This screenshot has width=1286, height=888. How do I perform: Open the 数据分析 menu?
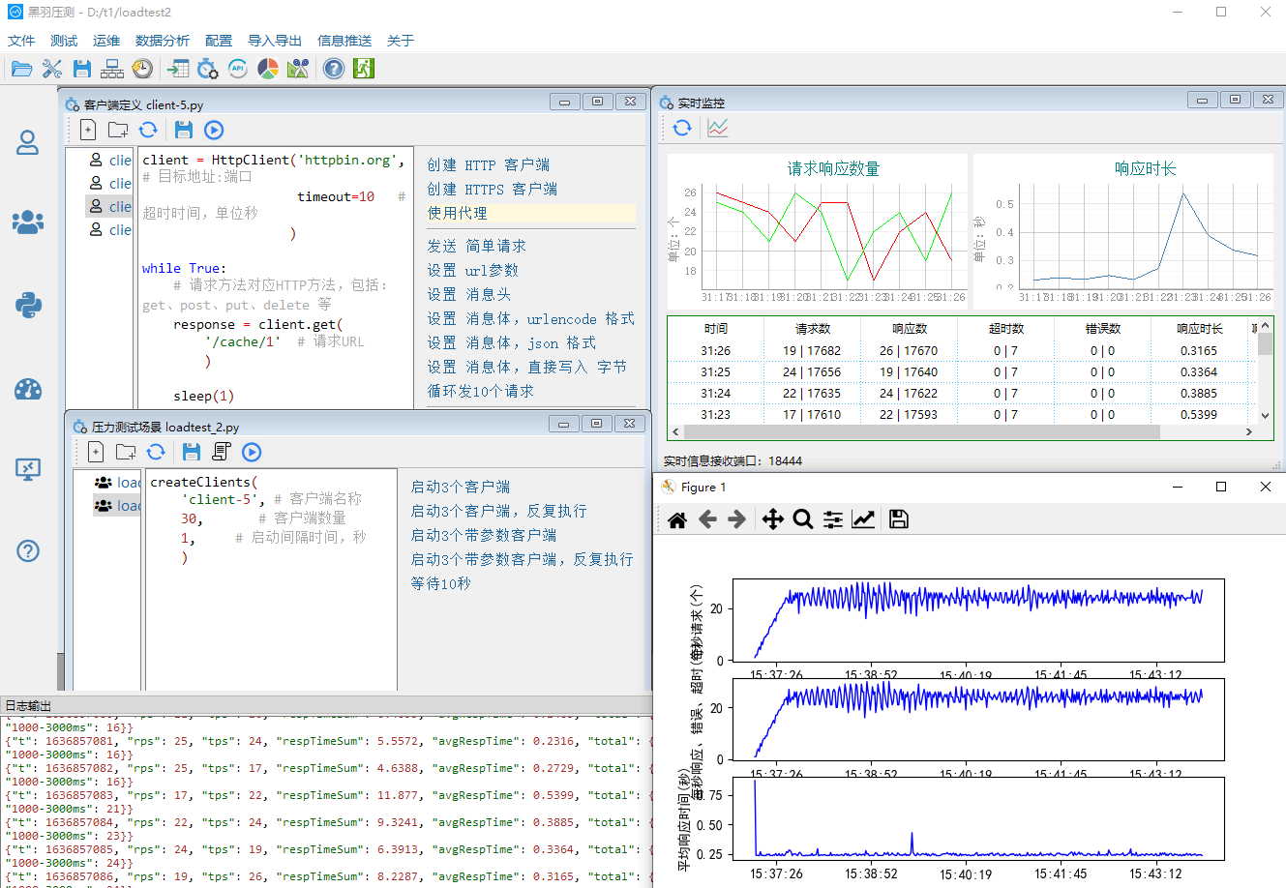pos(163,41)
